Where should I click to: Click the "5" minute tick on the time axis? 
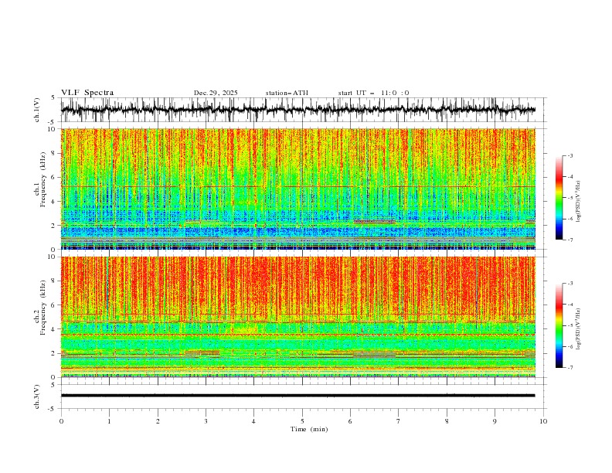tap(302, 421)
